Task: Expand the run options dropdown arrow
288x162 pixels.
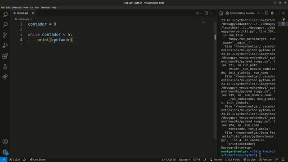Action: point(201,13)
